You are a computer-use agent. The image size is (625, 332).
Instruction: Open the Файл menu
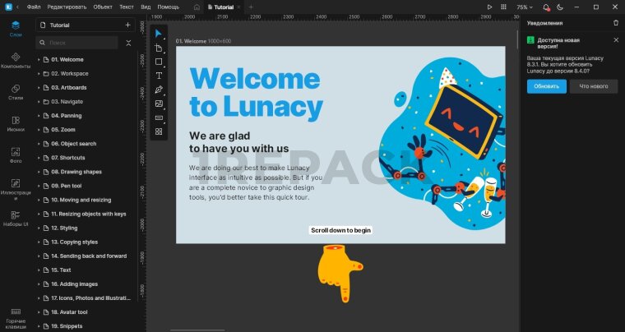(33, 7)
